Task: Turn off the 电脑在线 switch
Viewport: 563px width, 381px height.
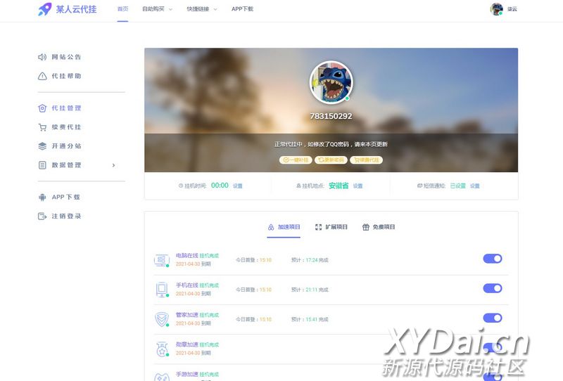Action: (492, 259)
